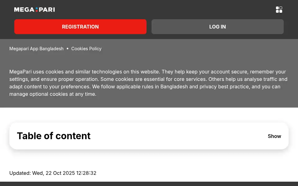Image resolution: width=298 pixels, height=186 pixels.
Task: Open the grid menu icon
Action: [x=279, y=10]
